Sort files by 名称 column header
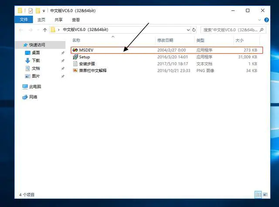Viewport: 279px width, 207px height. 76,41
